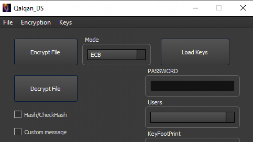Click the Qalqan_DS window title text
This screenshot has height=142, width=253.
[x=29, y=8]
